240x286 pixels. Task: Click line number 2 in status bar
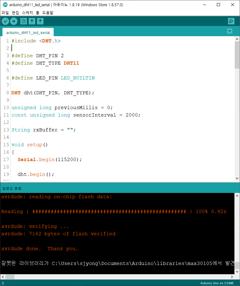tap(3, 283)
